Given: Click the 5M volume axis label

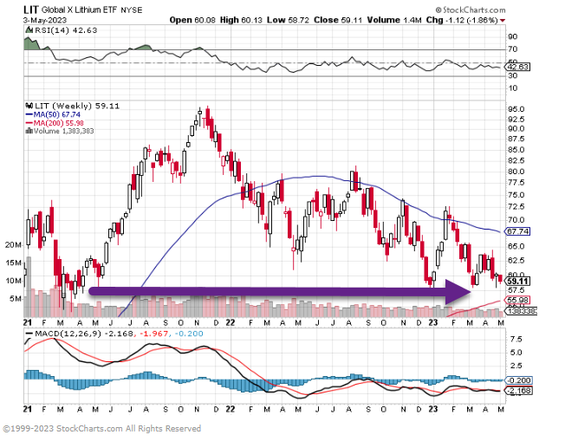Looking at the screenshot, I should tap(16, 299).
